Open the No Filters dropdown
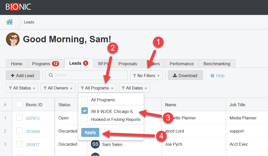This screenshot has height=156, width=268. (146, 76)
